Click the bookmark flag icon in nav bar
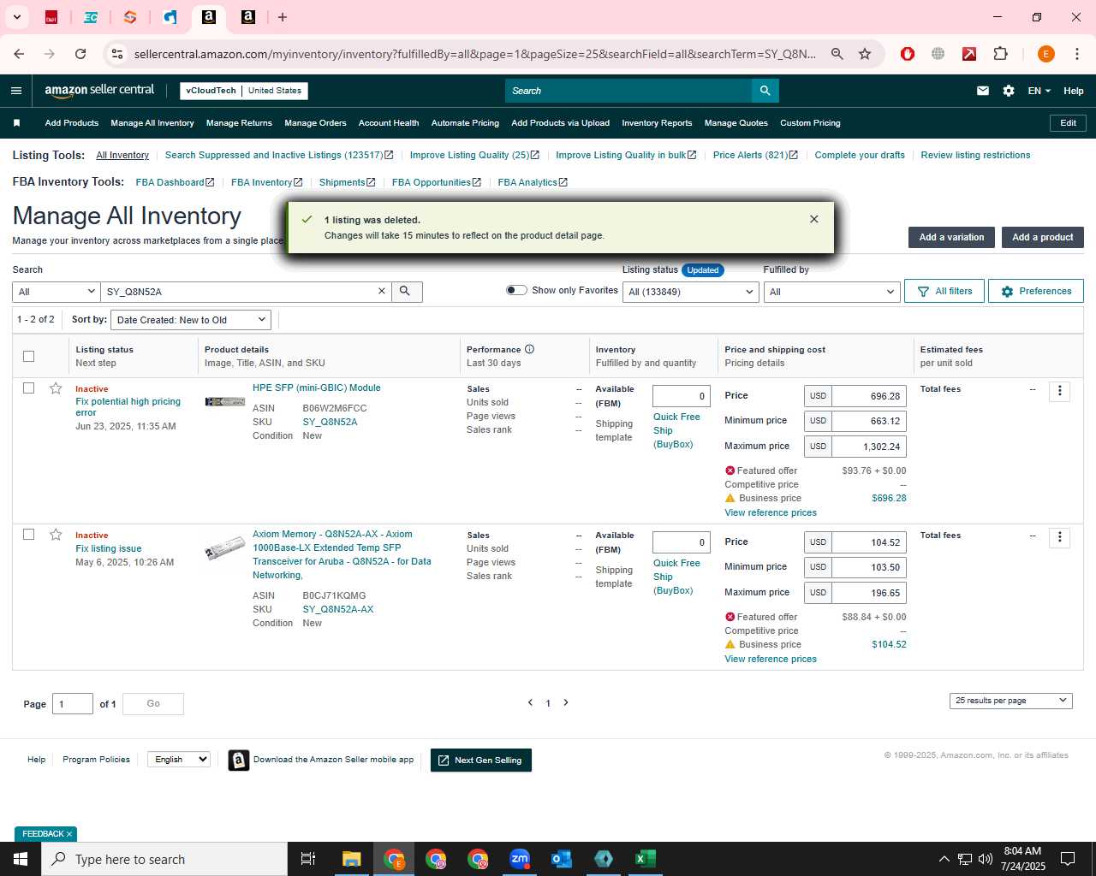Viewport: 1096px width, 876px height. click(x=16, y=123)
